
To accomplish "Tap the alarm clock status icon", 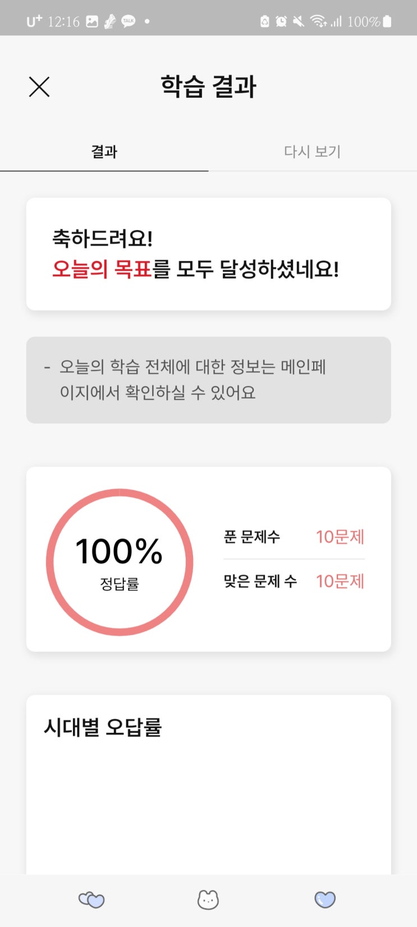I will pos(281,22).
